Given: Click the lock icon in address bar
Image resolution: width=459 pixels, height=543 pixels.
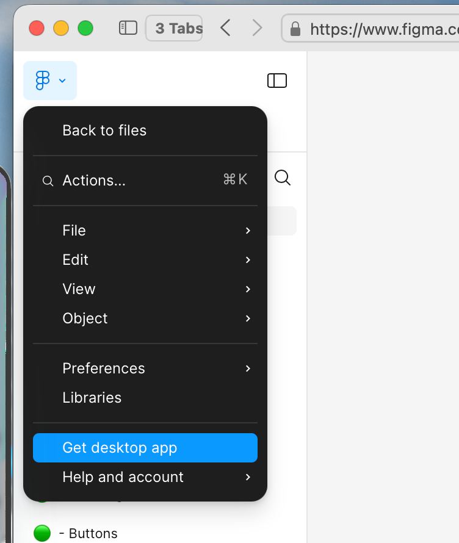Looking at the screenshot, I should click(x=295, y=29).
